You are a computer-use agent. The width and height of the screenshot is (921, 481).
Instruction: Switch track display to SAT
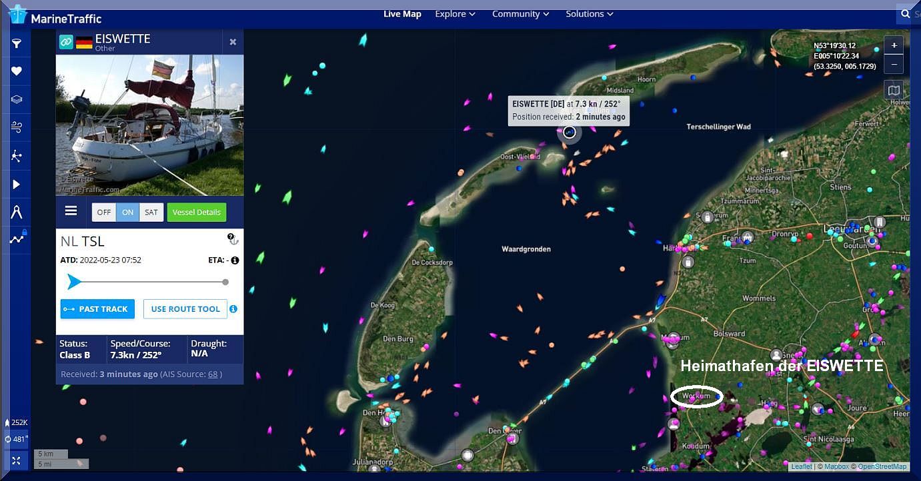click(x=151, y=213)
